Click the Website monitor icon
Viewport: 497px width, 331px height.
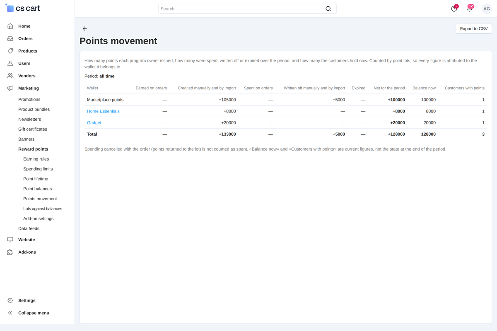coord(10,240)
